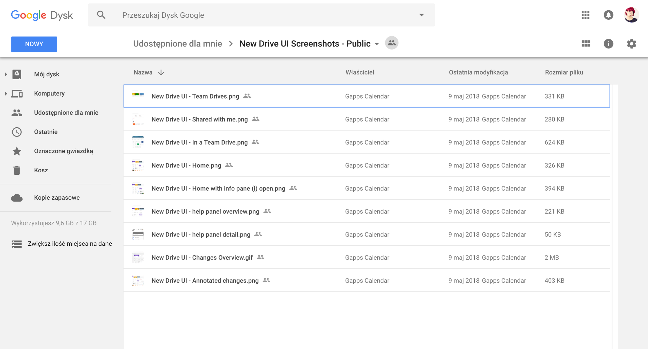This screenshot has width=648, height=349.
Task: Open the settings gear icon
Action: (632, 44)
